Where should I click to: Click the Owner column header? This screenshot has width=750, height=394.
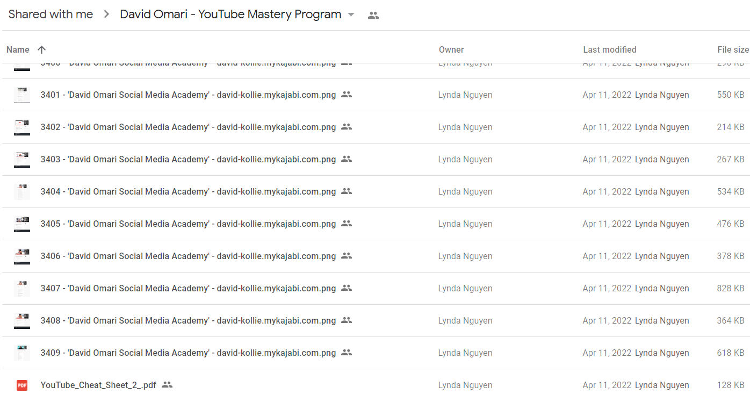tap(451, 49)
